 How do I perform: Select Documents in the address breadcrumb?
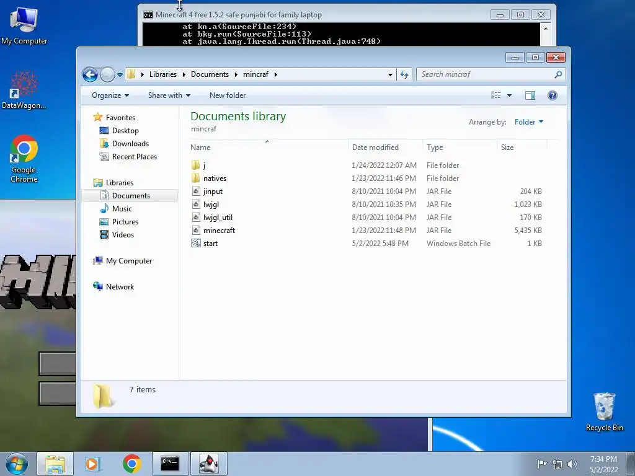point(210,74)
